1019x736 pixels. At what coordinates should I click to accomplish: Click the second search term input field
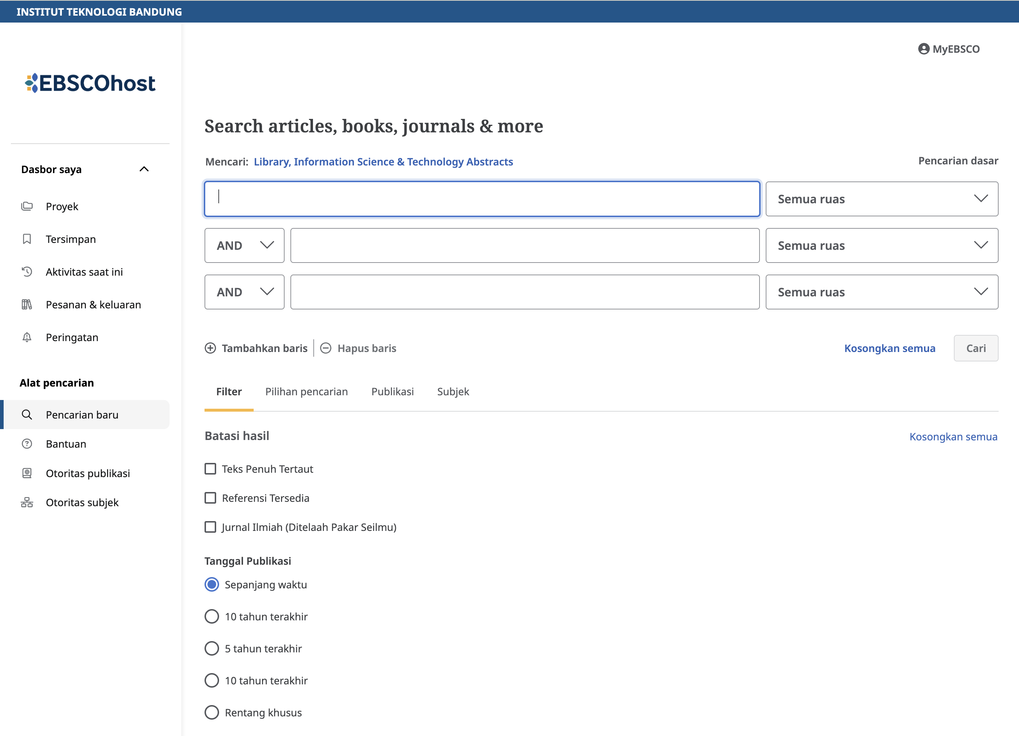524,245
